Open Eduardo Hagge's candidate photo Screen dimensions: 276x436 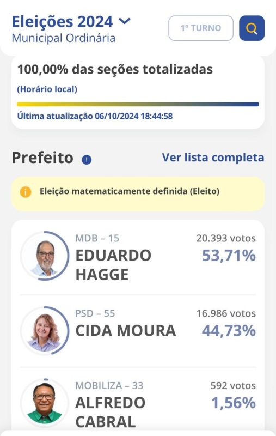coord(45,256)
